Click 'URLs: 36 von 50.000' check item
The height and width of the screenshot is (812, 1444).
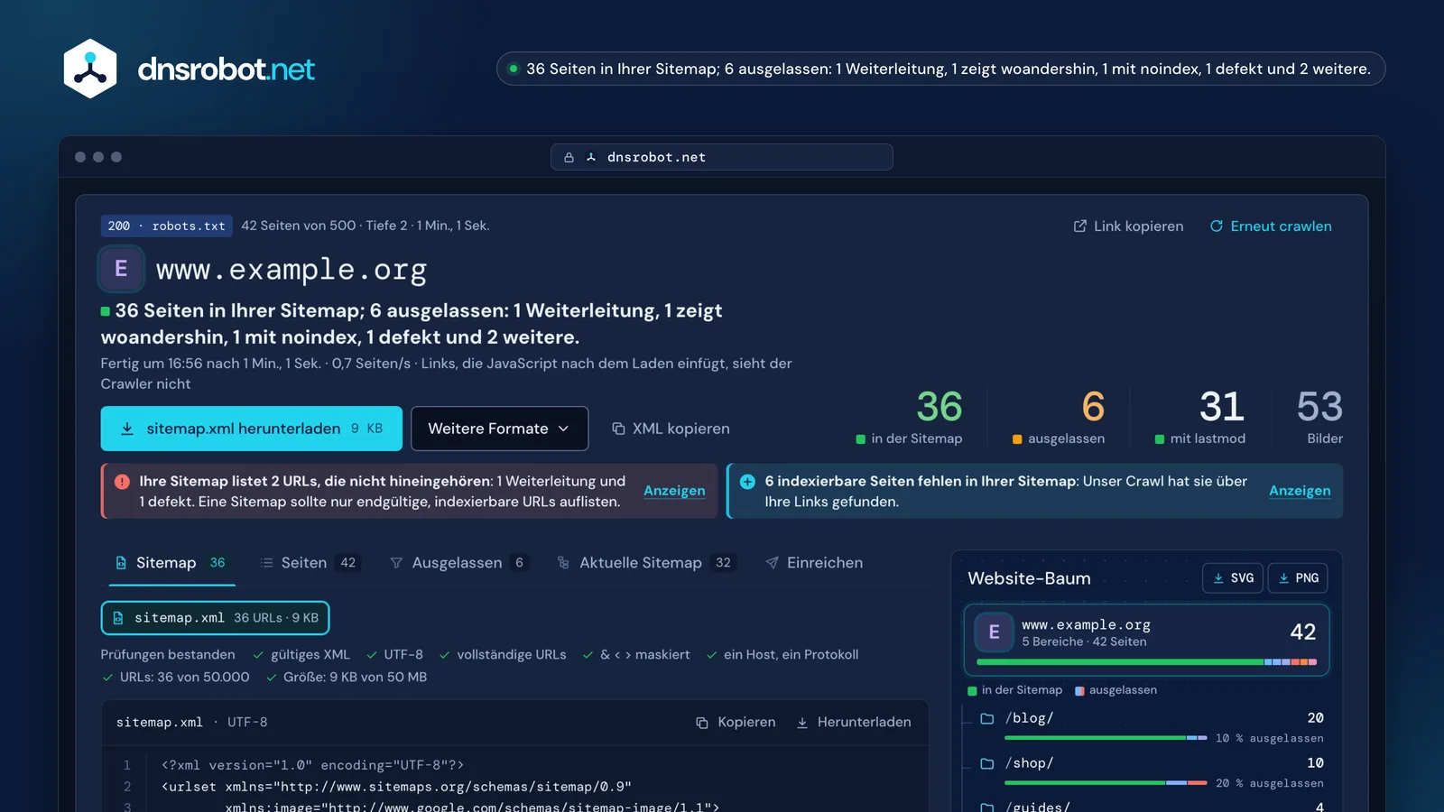[175, 678]
